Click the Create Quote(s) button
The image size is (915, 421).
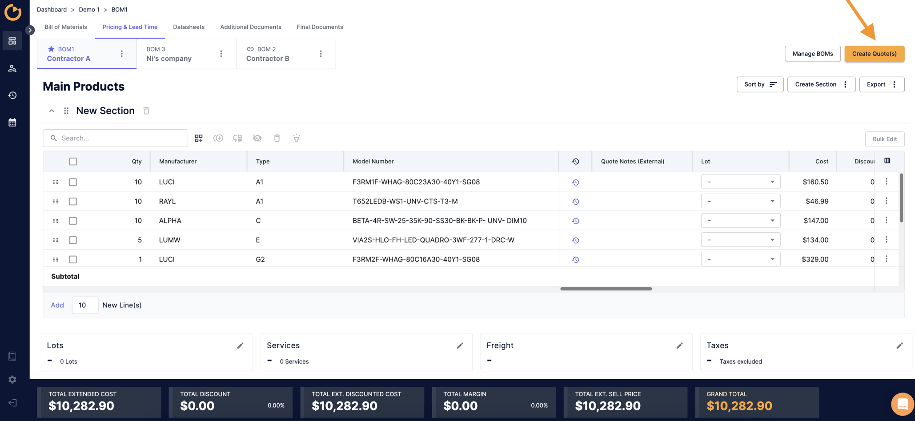874,54
